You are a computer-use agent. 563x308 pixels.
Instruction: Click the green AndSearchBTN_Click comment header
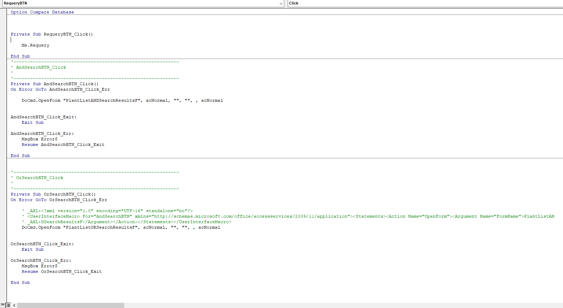(x=41, y=67)
